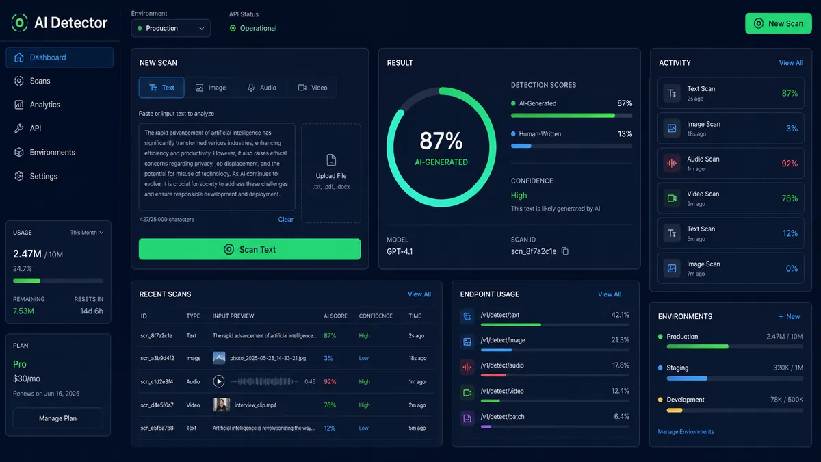This screenshot has width=821, height=462.
Task: Switch to the Image scan tab
Action: tap(210, 88)
